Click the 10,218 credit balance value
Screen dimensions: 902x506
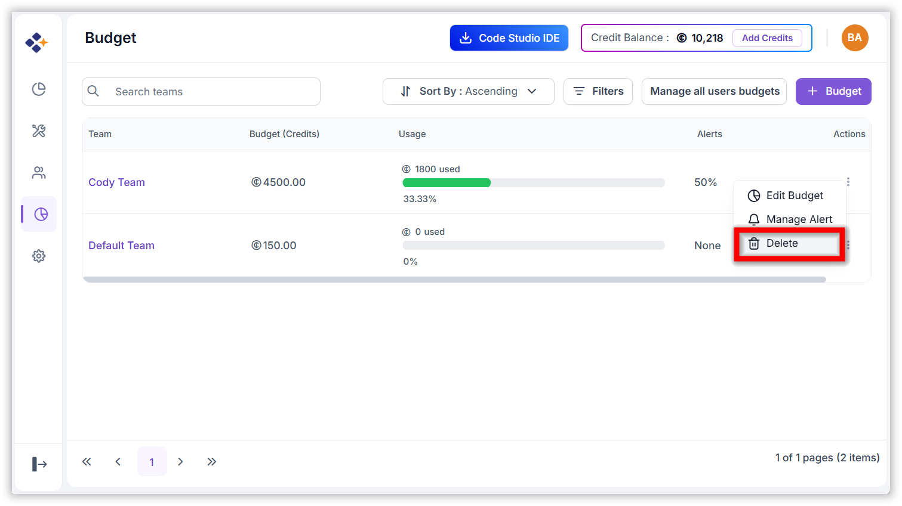[707, 38]
